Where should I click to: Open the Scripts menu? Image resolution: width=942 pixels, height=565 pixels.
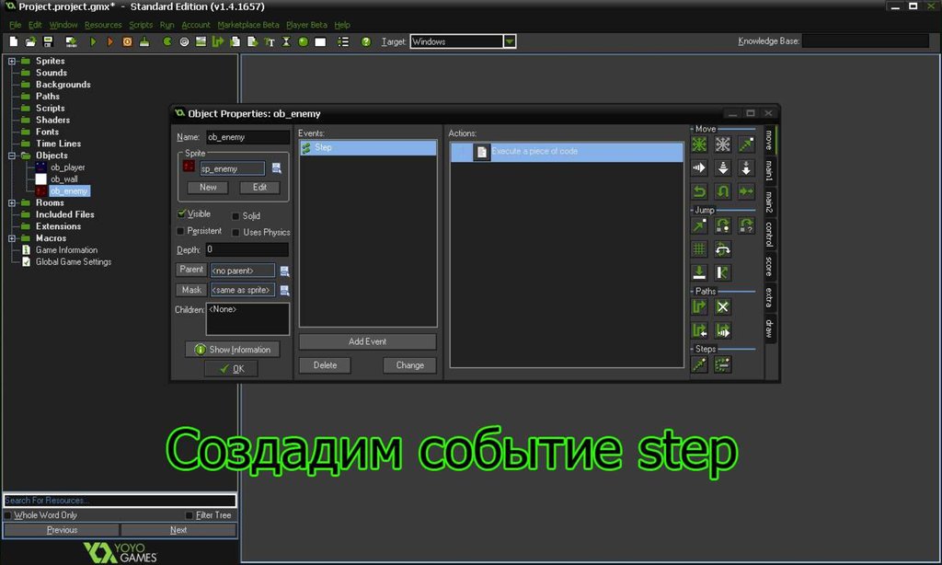pos(141,25)
